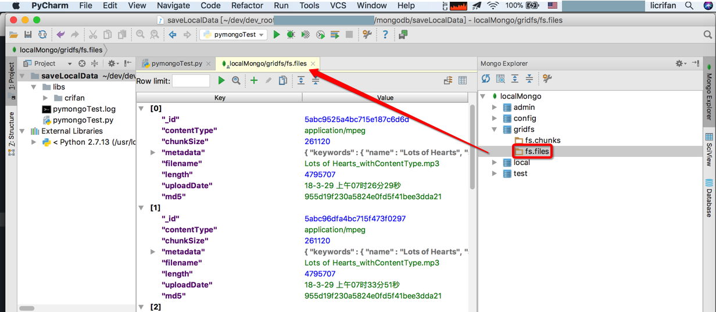The image size is (716, 312).
Task: Click the collapse-all icon in Mongo Explorer toolbar
Action: click(529, 78)
